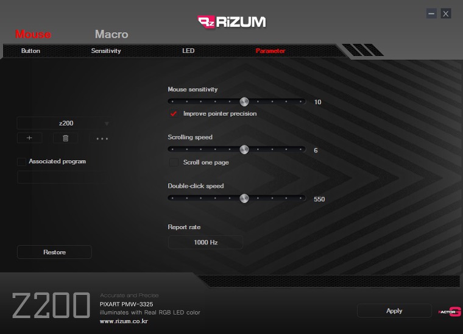Expand the z200 profile dropdown
The height and width of the screenshot is (334, 463).
(64, 123)
